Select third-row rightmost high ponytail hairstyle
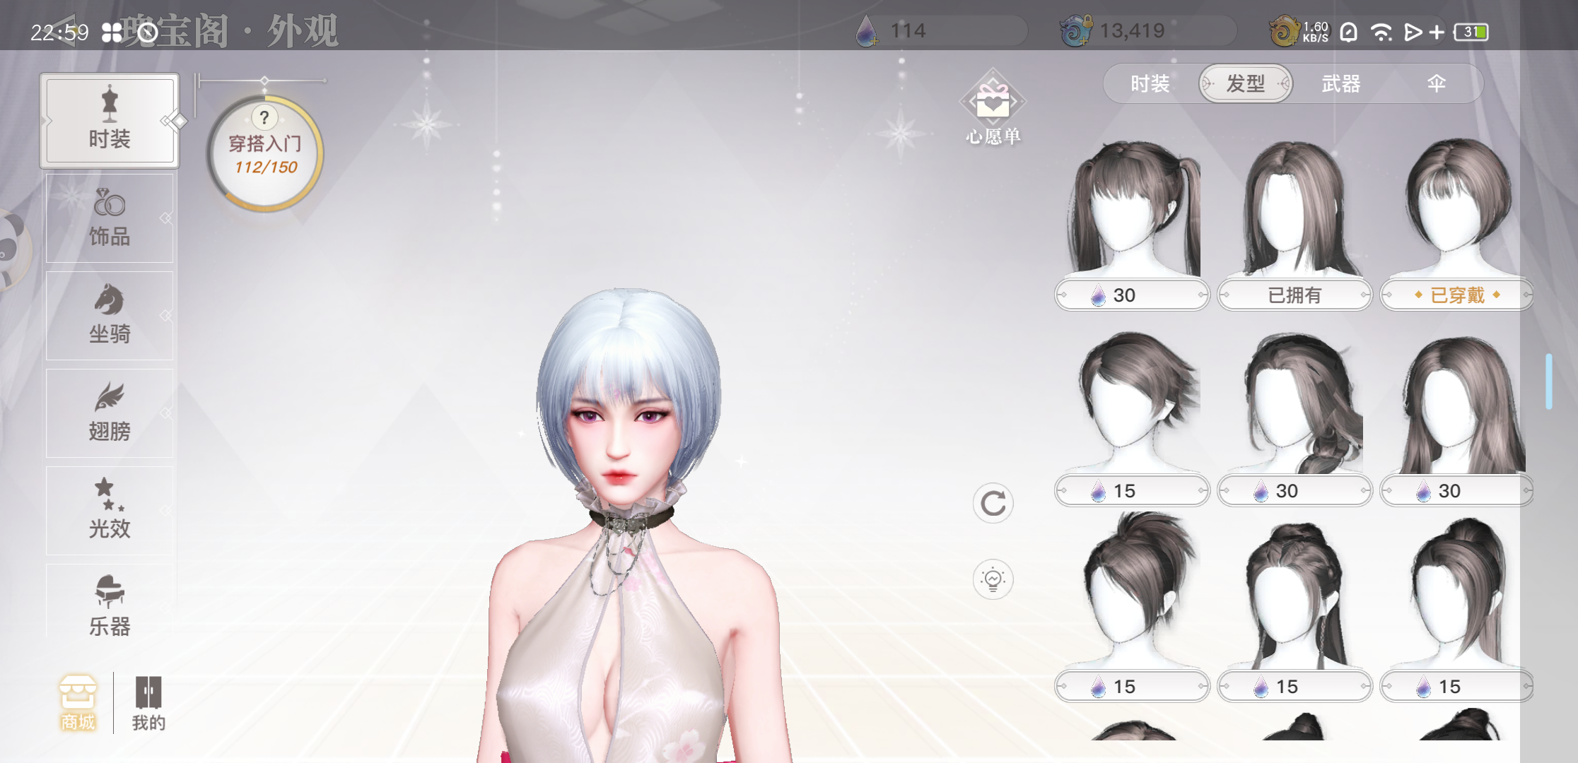 (x=1458, y=592)
